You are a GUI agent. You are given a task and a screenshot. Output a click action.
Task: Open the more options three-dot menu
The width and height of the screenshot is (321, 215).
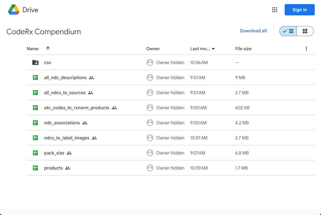(x=306, y=49)
